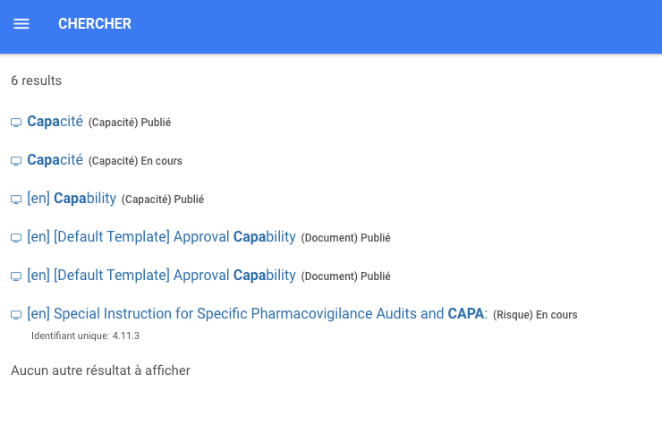Open Special Instruction for Pharmacovigilance Audits link
The width and height of the screenshot is (662, 425).
pos(256,314)
